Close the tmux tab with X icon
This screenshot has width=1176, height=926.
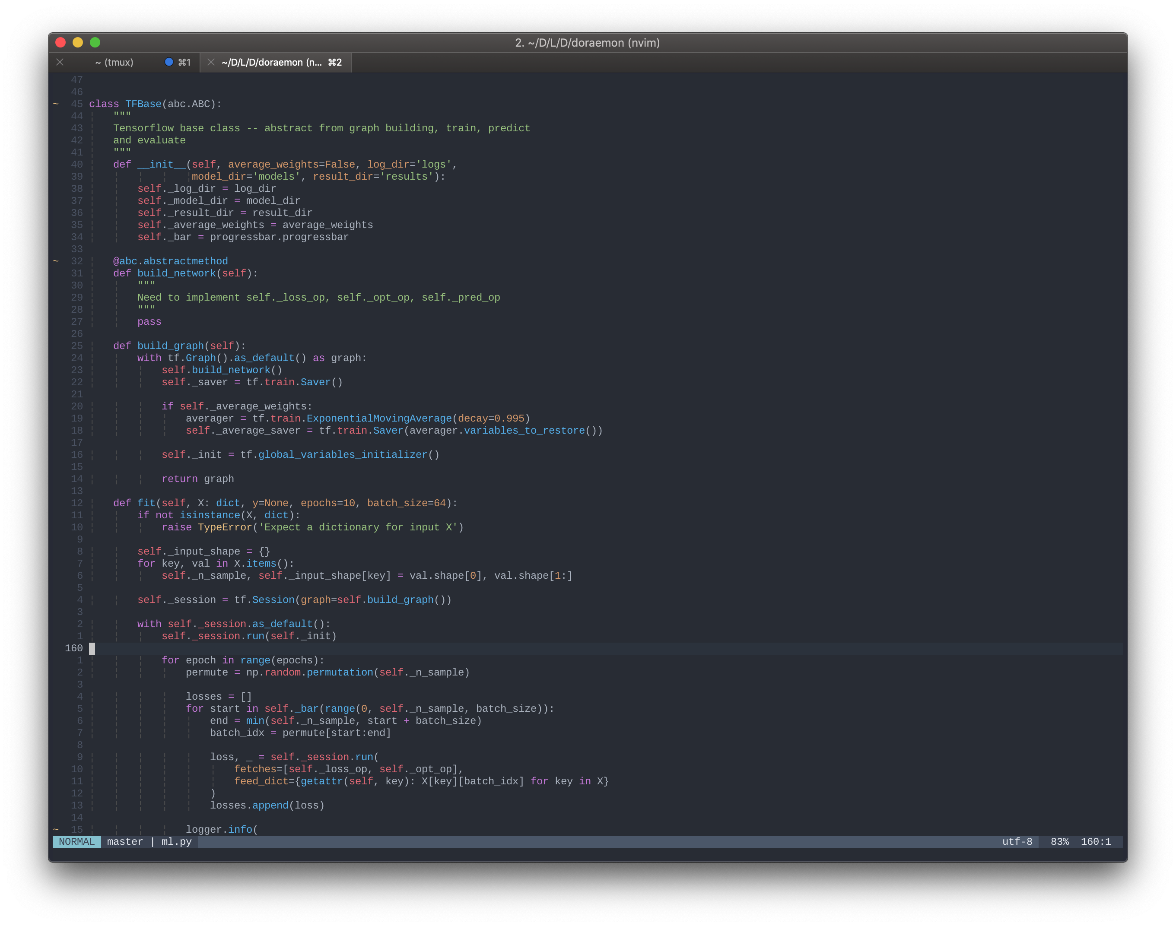click(x=60, y=62)
